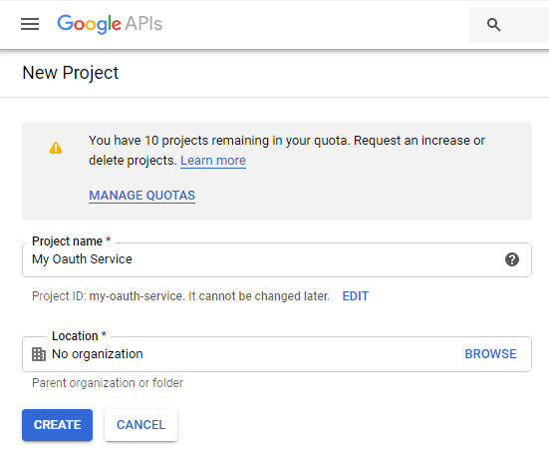Open the hamburger navigation menu
549x454 pixels.
click(x=30, y=24)
